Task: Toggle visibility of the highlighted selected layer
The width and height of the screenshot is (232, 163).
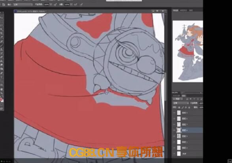Action: click(x=174, y=130)
